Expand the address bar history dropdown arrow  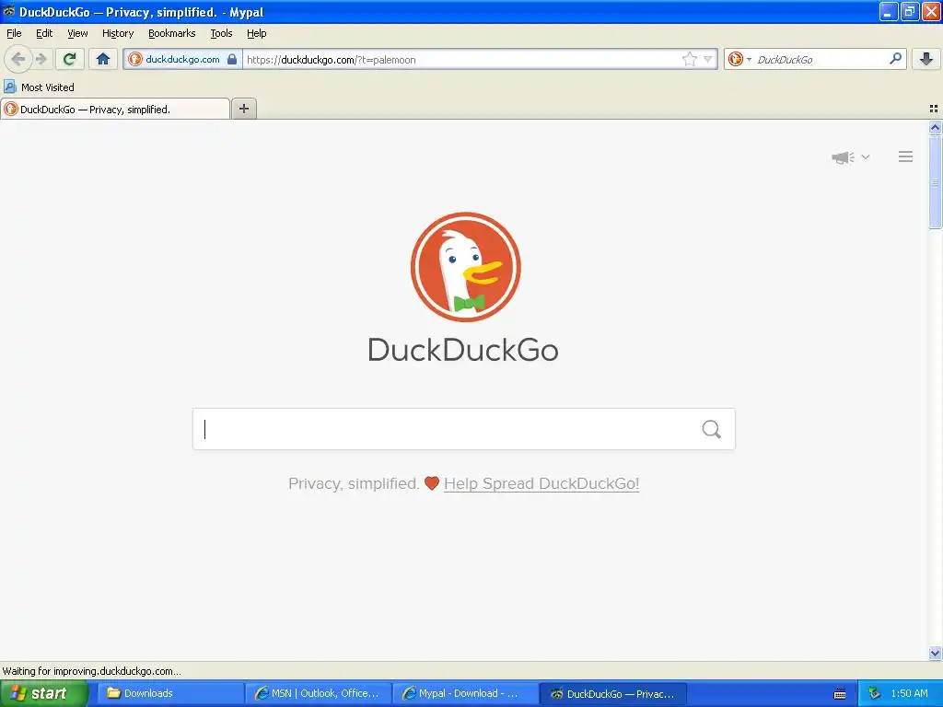(708, 59)
